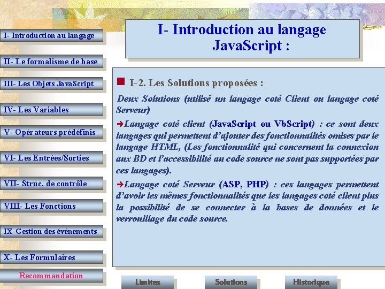Click the Historique button

click(311, 283)
